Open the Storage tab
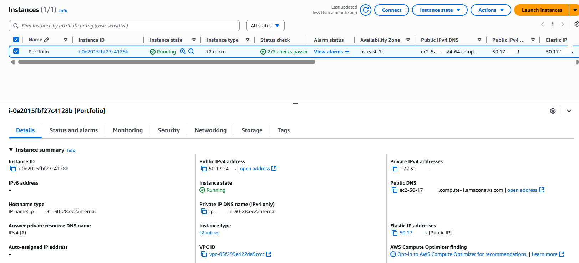The height and width of the screenshot is (263, 579). tap(252, 130)
